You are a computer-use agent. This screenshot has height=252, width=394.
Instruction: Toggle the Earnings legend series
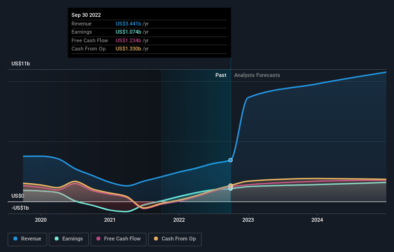pos(69,239)
